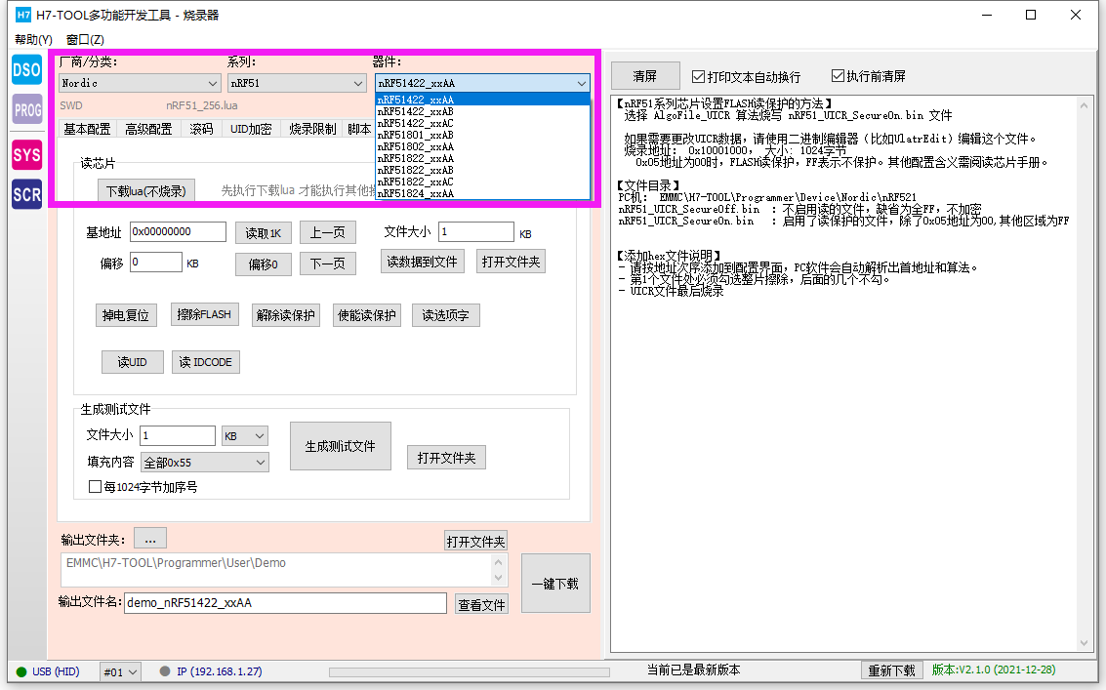
Task: Choose nRF51422_xxAC from device list
Action: point(482,123)
